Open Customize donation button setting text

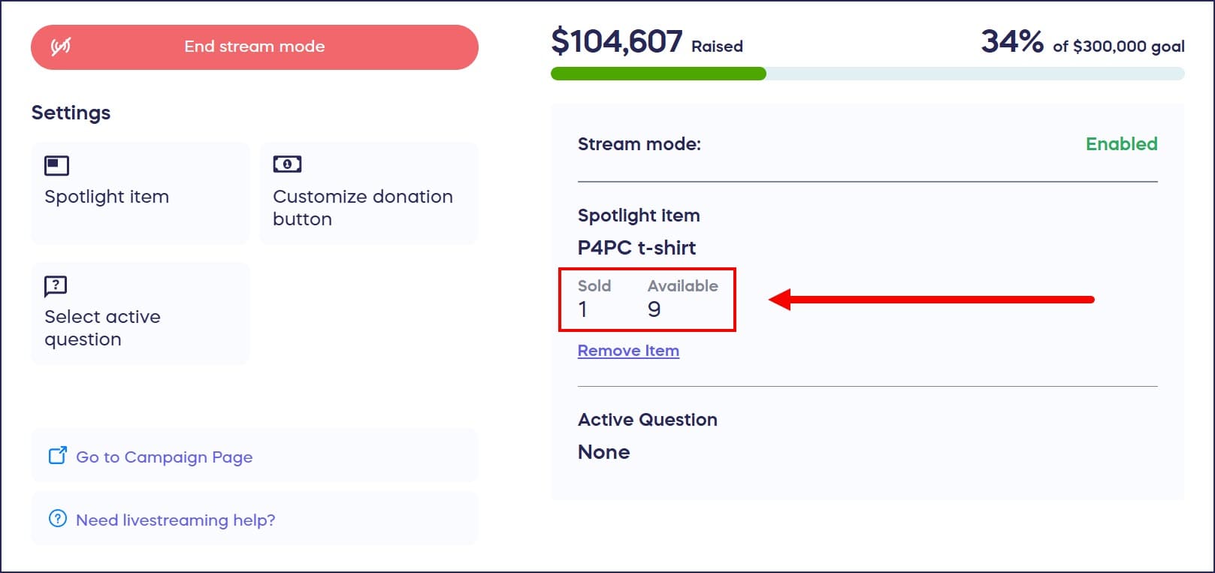(x=362, y=207)
